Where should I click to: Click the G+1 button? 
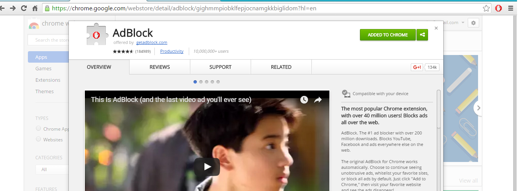click(x=417, y=67)
